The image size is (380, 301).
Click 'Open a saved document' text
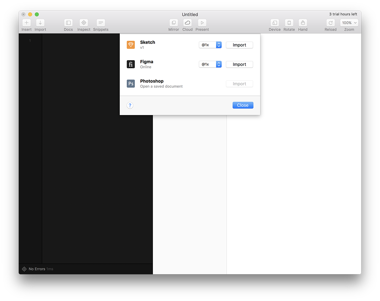point(162,86)
